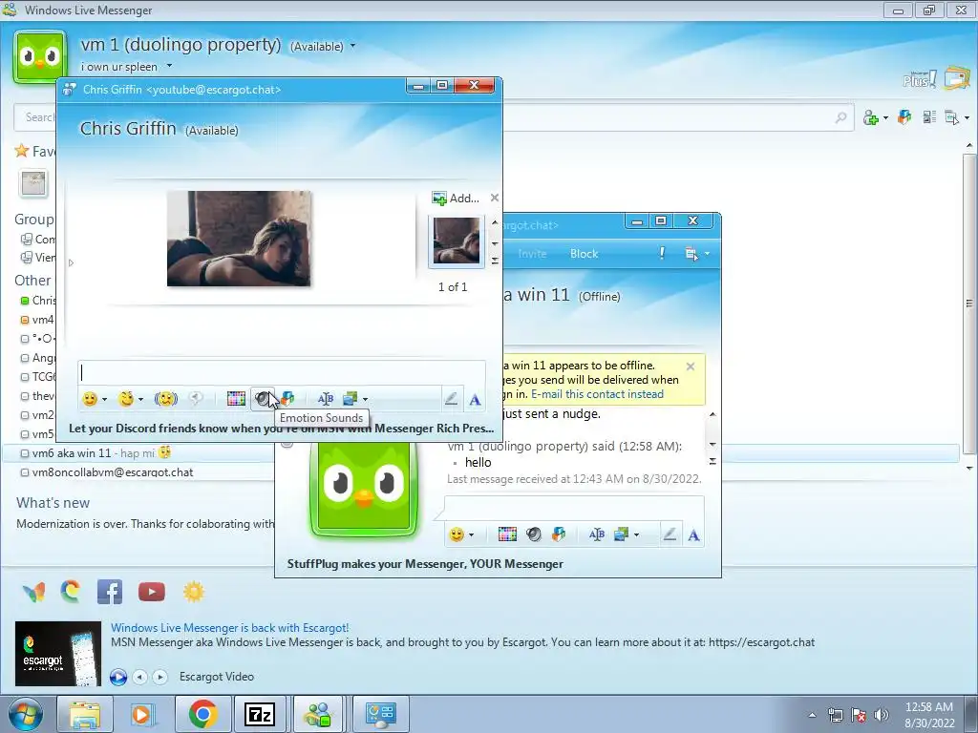The width and height of the screenshot is (978, 733).
Task: Click the handwriting pen icon in Chris Griffin chat
Action: point(451,399)
